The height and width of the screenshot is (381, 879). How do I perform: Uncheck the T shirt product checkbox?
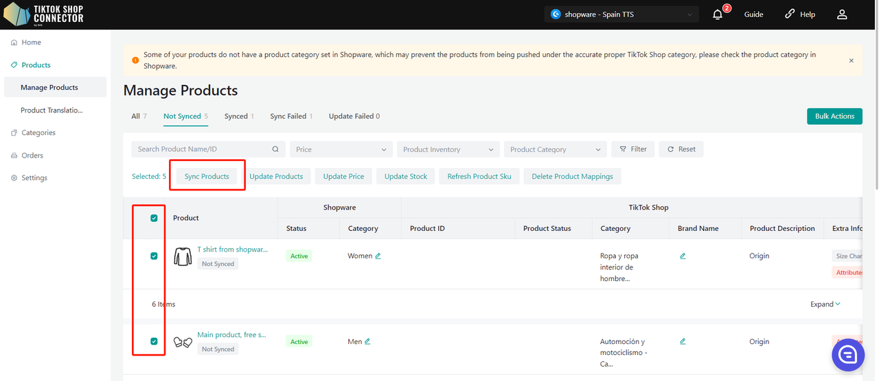coord(154,256)
